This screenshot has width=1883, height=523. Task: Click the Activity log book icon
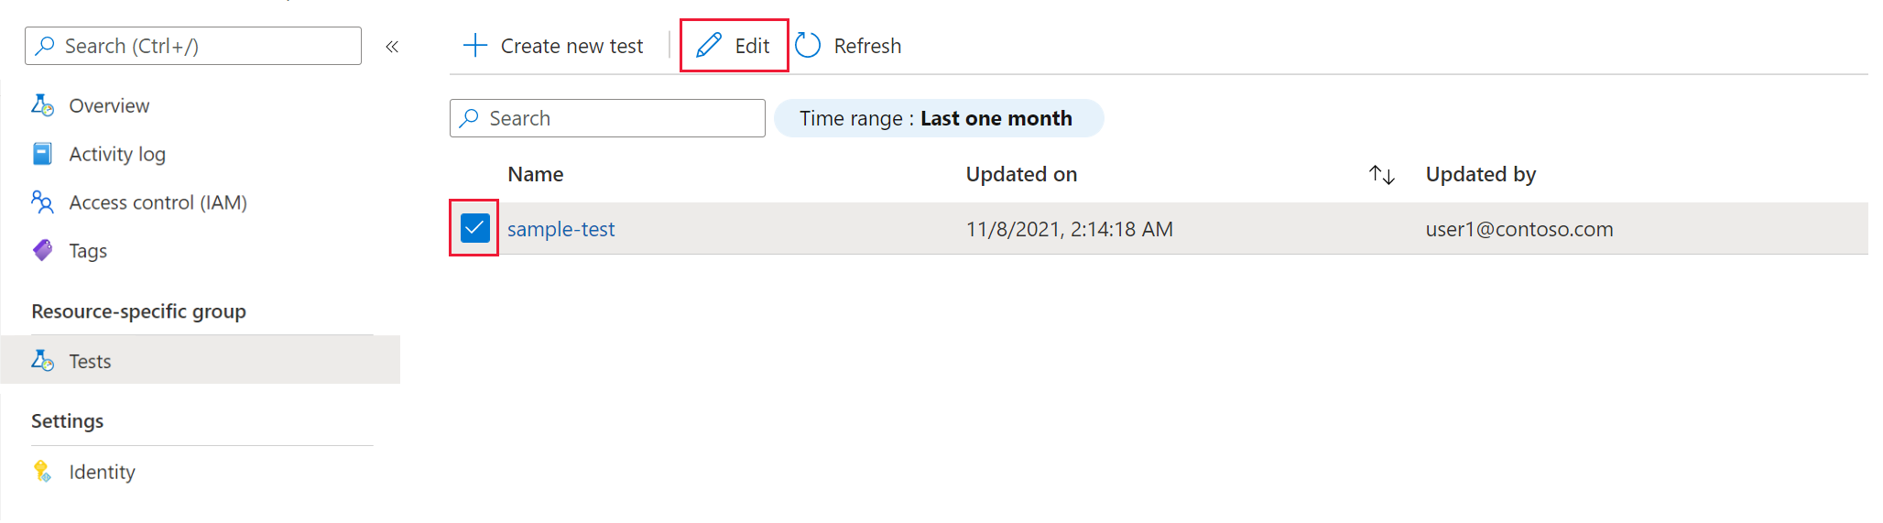tap(42, 154)
